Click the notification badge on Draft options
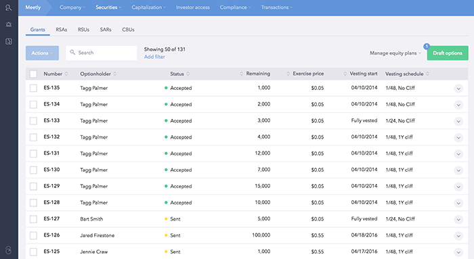Image resolution: width=474 pixels, height=259 pixels. [427, 47]
